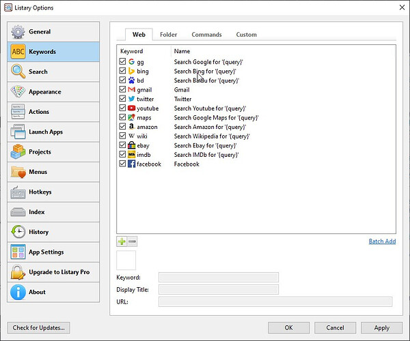Open the General settings gear icon
410x341 pixels.
(x=18, y=32)
